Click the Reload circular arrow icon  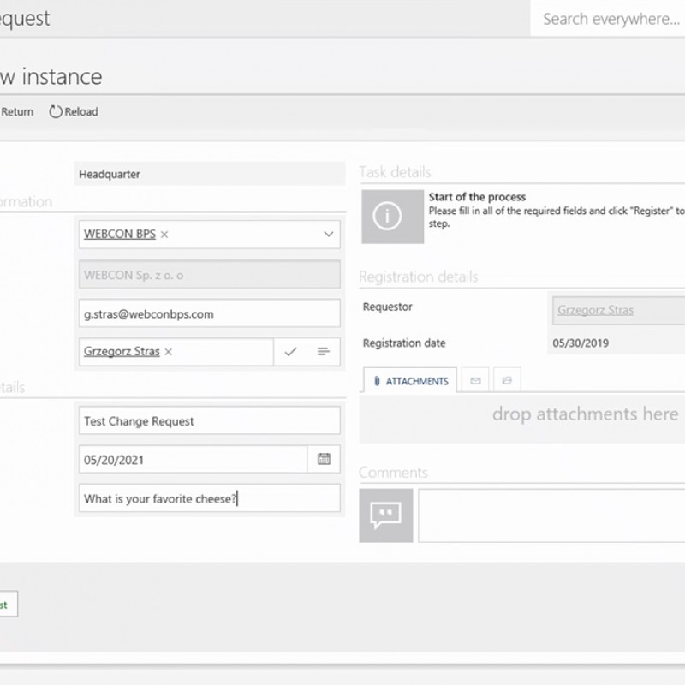click(56, 111)
